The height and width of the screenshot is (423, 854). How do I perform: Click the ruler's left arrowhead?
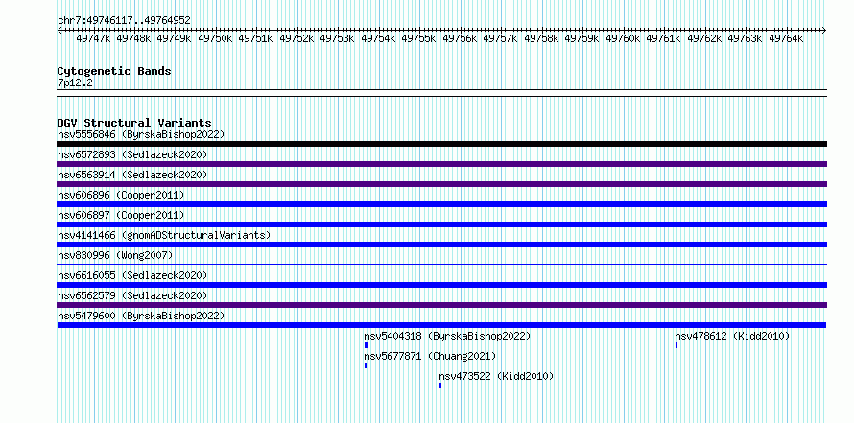click(59, 30)
